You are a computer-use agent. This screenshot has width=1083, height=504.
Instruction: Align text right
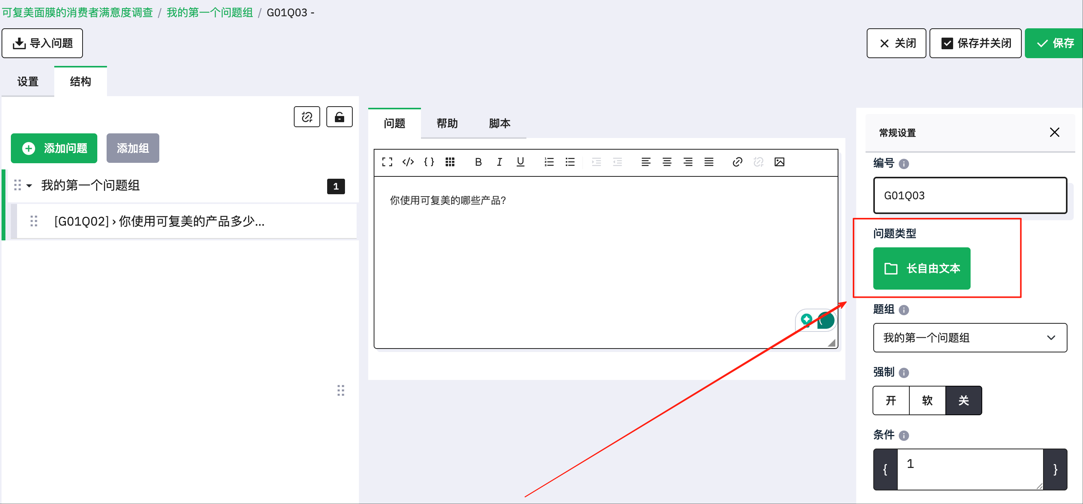point(688,162)
